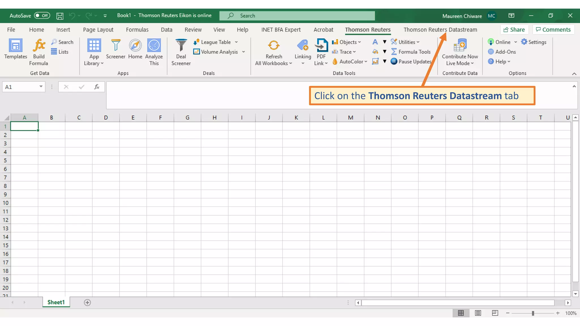Add a new sheet with plus icon
This screenshot has width=580, height=326.
(88, 303)
